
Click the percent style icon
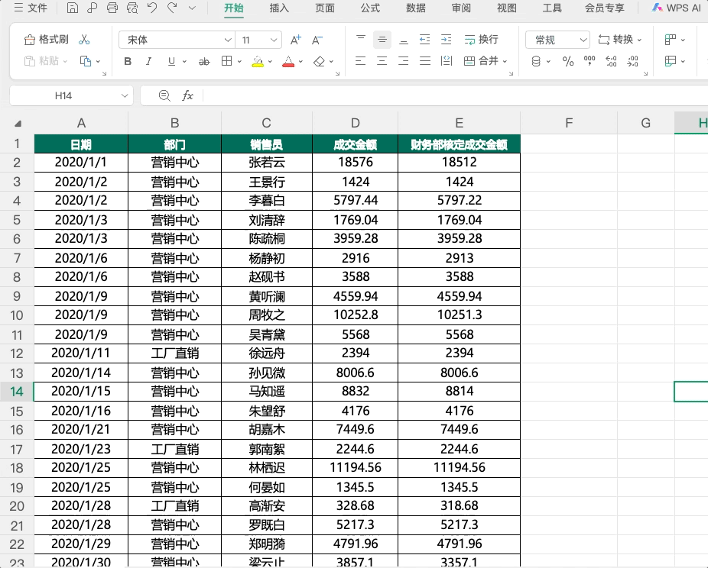pyautogui.click(x=568, y=61)
